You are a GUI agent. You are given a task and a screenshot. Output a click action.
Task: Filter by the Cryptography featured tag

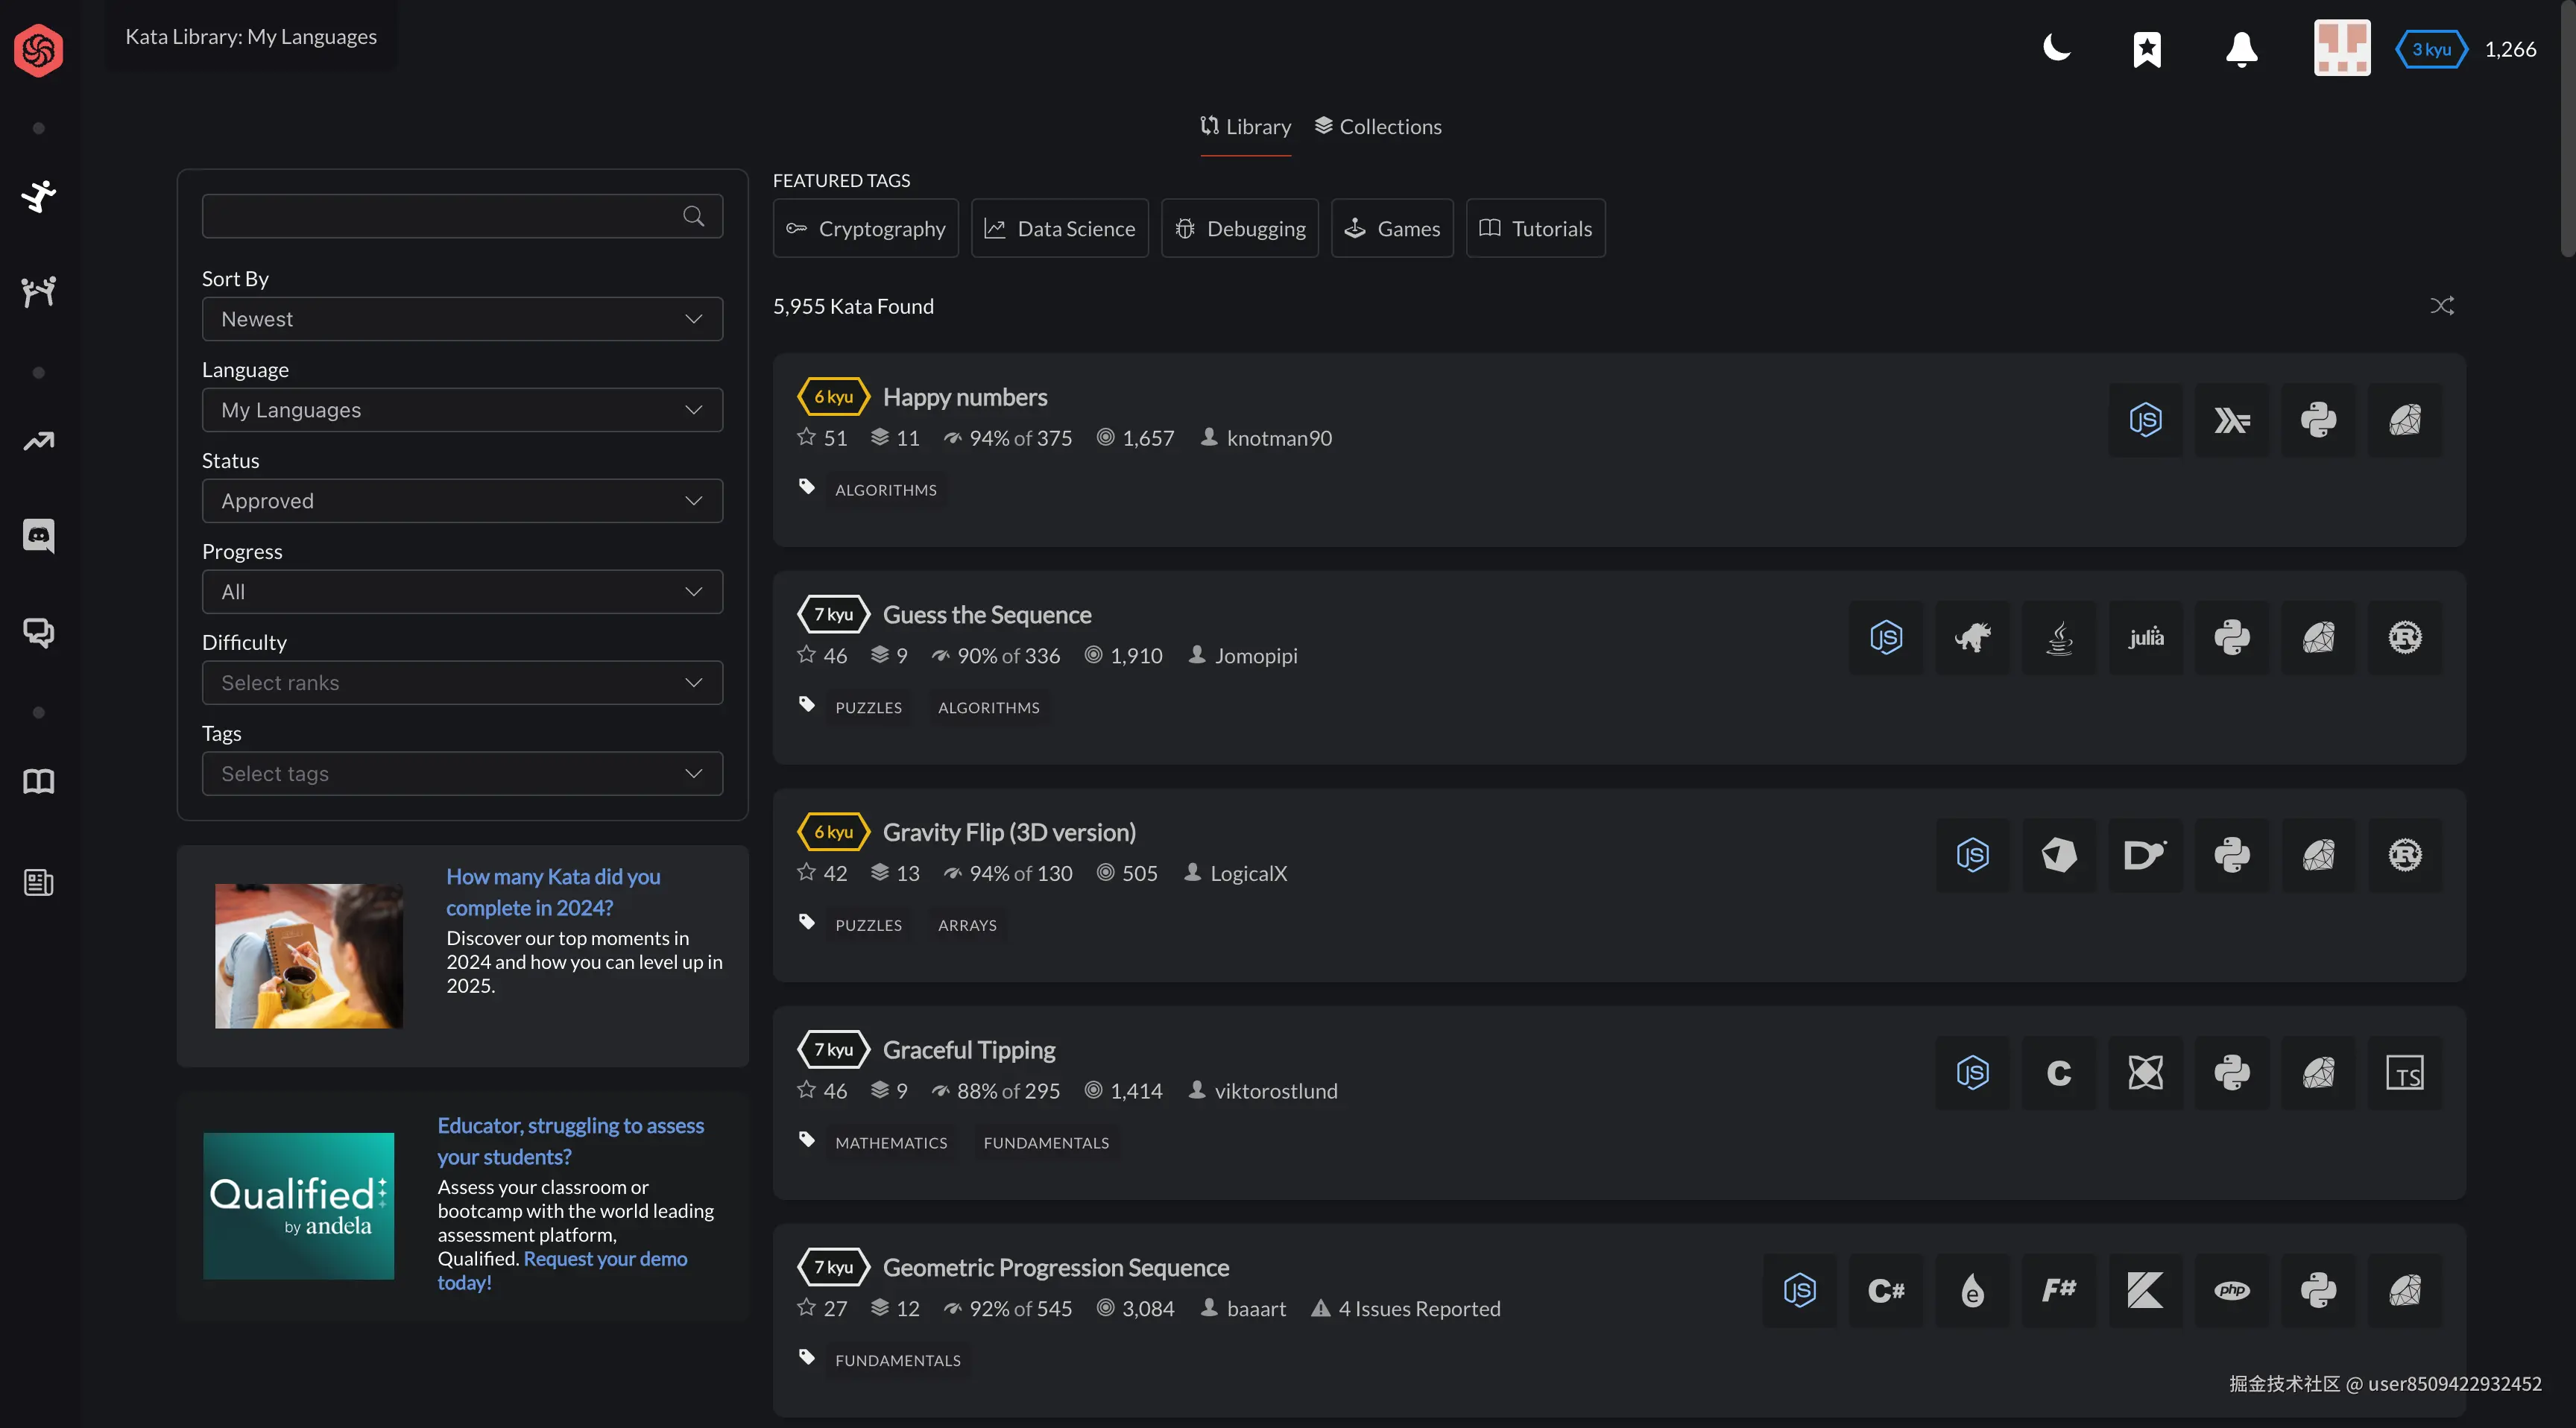coord(865,229)
